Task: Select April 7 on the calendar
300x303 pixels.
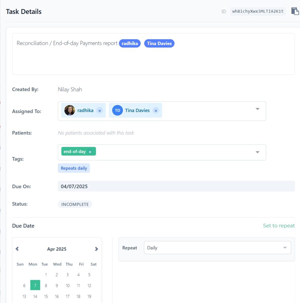Action: tap(35, 285)
